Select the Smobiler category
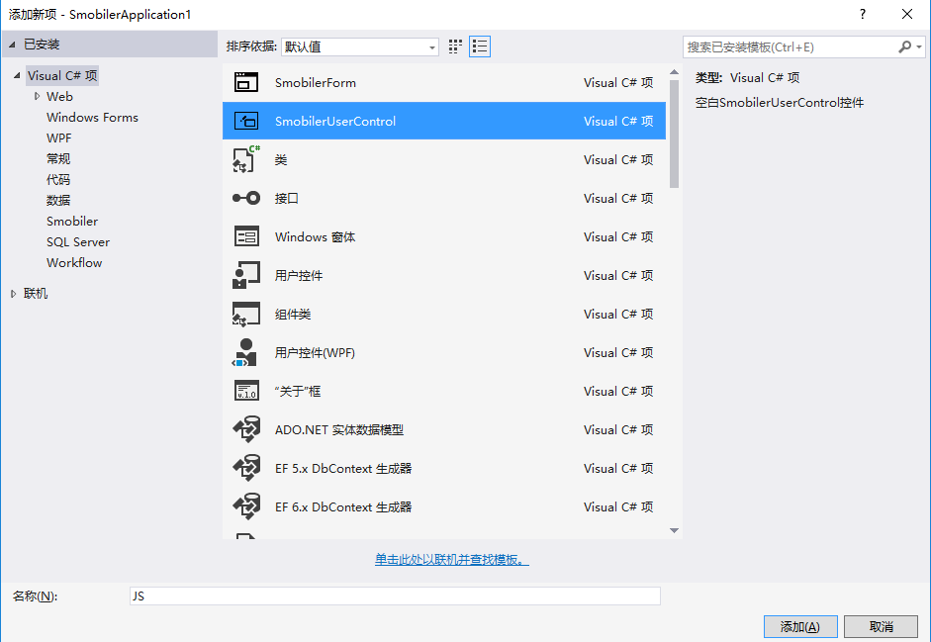The image size is (931, 642). tap(72, 221)
